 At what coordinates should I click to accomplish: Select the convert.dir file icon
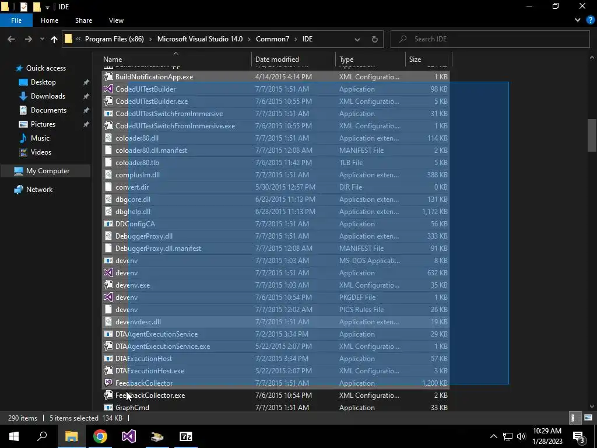108,187
